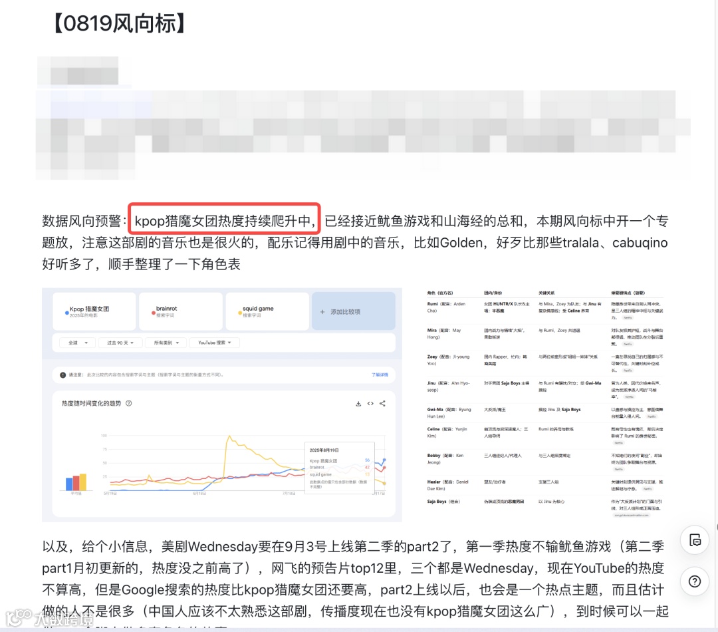Click the help icon beside 热度随时间变化的趋势

[x=129, y=403]
